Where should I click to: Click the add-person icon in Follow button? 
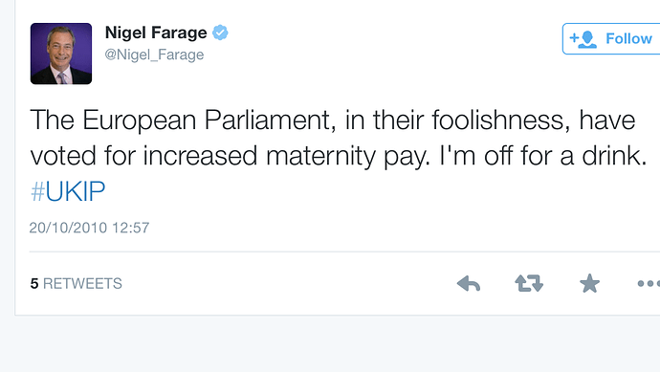(583, 39)
